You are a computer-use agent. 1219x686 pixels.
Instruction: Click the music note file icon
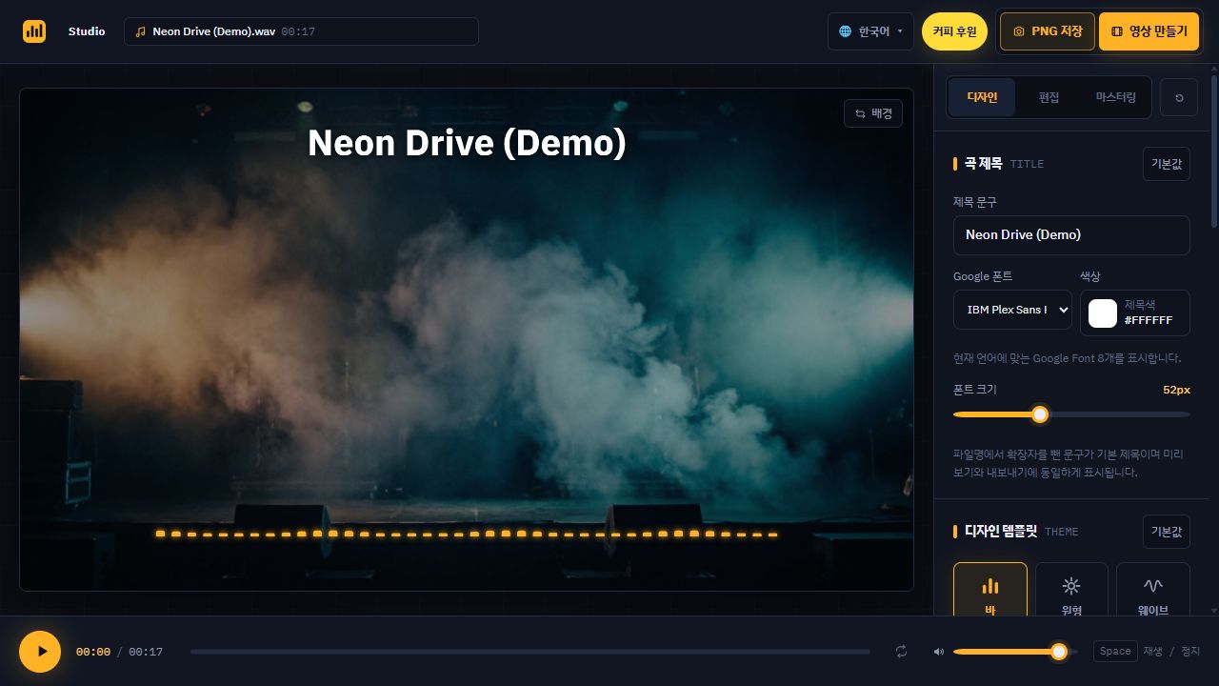[141, 31]
